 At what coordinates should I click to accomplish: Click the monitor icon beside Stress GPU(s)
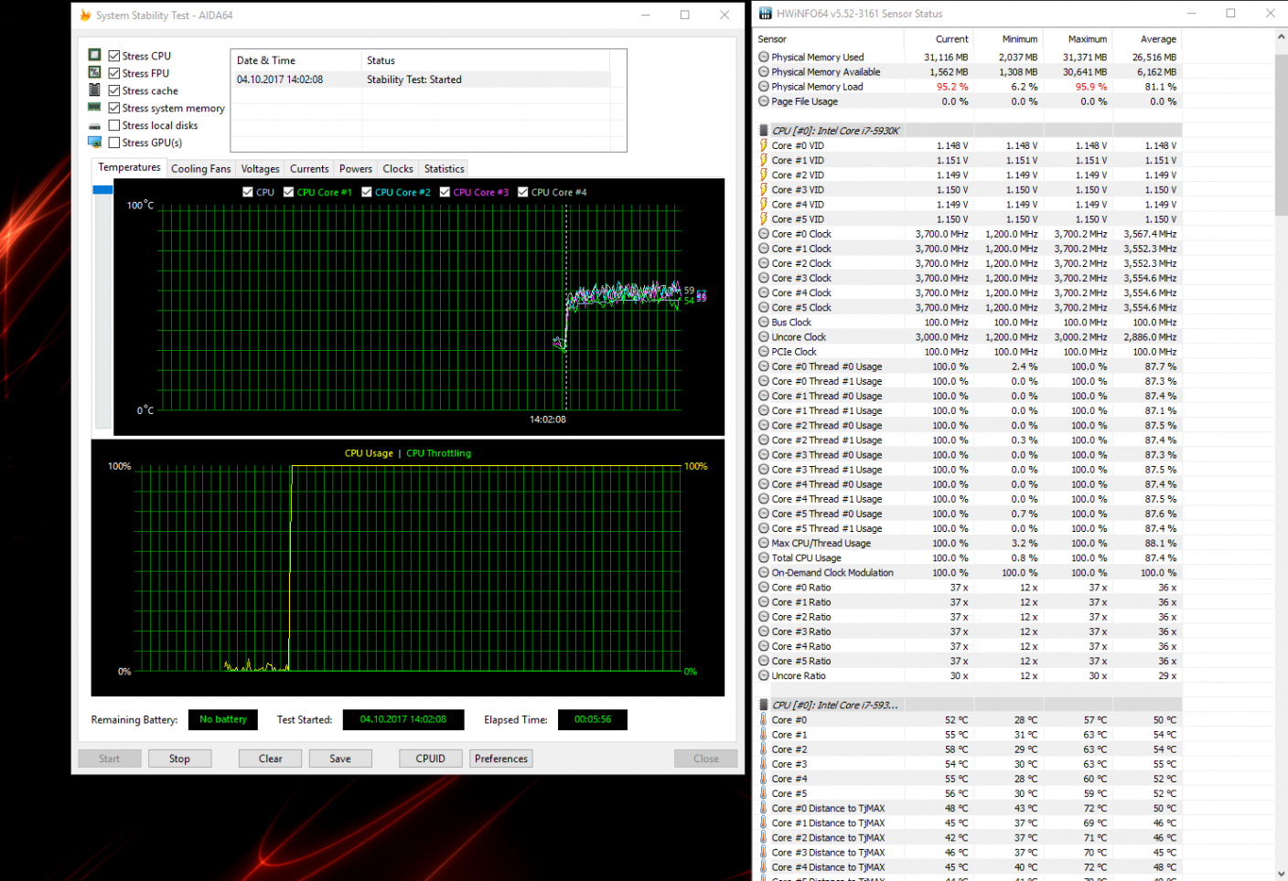pyautogui.click(x=94, y=142)
